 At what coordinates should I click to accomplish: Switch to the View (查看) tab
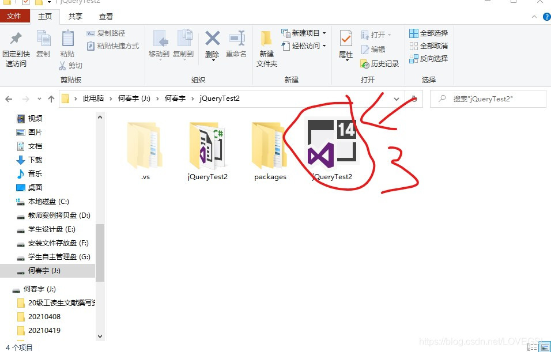[x=106, y=17]
